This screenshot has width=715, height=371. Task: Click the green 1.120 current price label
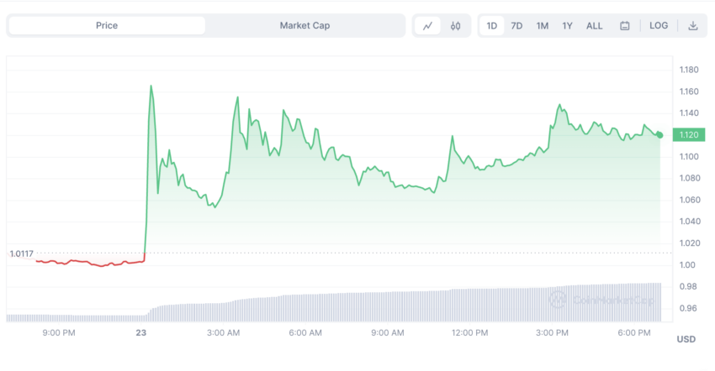[689, 135]
